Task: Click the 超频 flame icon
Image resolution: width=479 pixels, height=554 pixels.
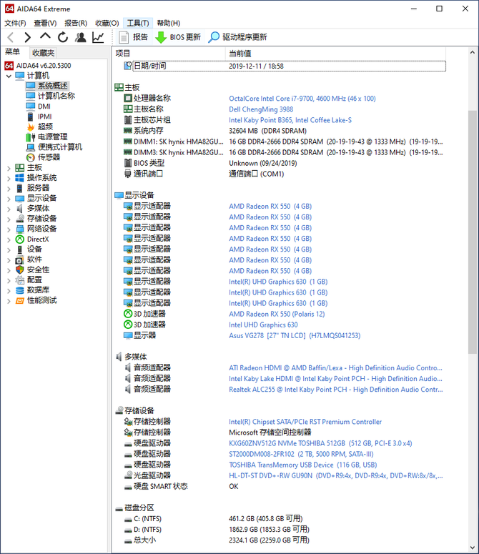Action: [x=31, y=127]
